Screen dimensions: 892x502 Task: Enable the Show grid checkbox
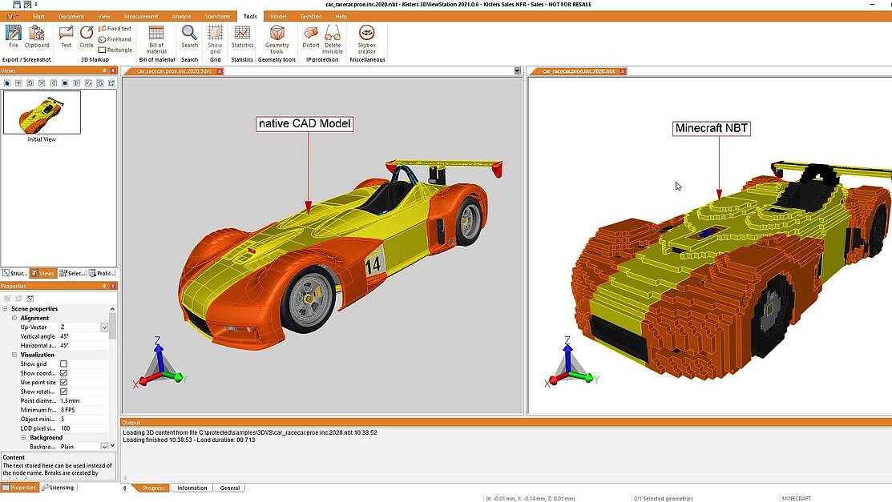click(x=64, y=363)
